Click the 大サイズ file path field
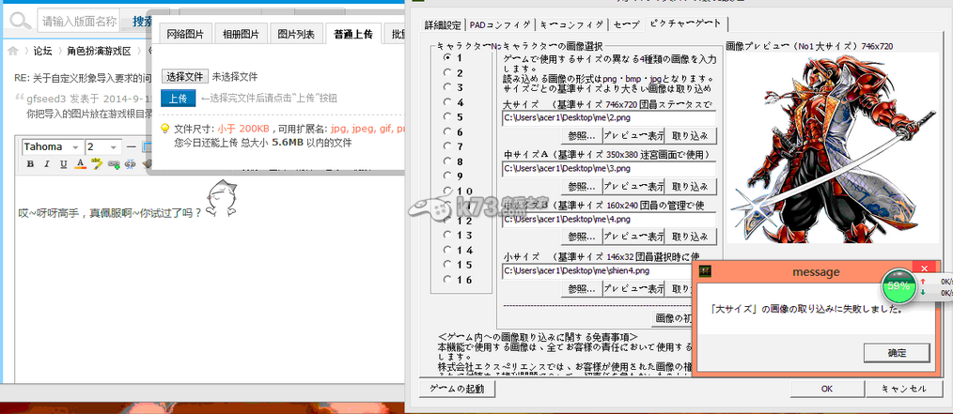 click(x=609, y=118)
